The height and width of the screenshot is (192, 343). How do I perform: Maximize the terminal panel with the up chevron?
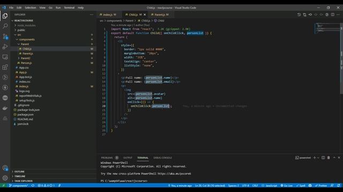point(334,158)
